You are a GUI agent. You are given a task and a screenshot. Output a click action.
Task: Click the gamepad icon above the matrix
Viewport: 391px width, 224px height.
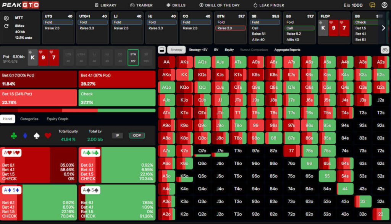pos(385,50)
